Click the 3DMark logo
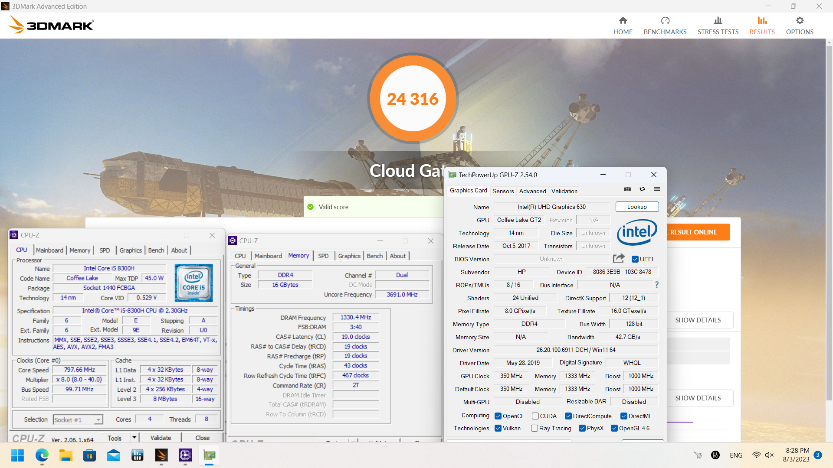The width and height of the screenshot is (833, 468). (51, 25)
